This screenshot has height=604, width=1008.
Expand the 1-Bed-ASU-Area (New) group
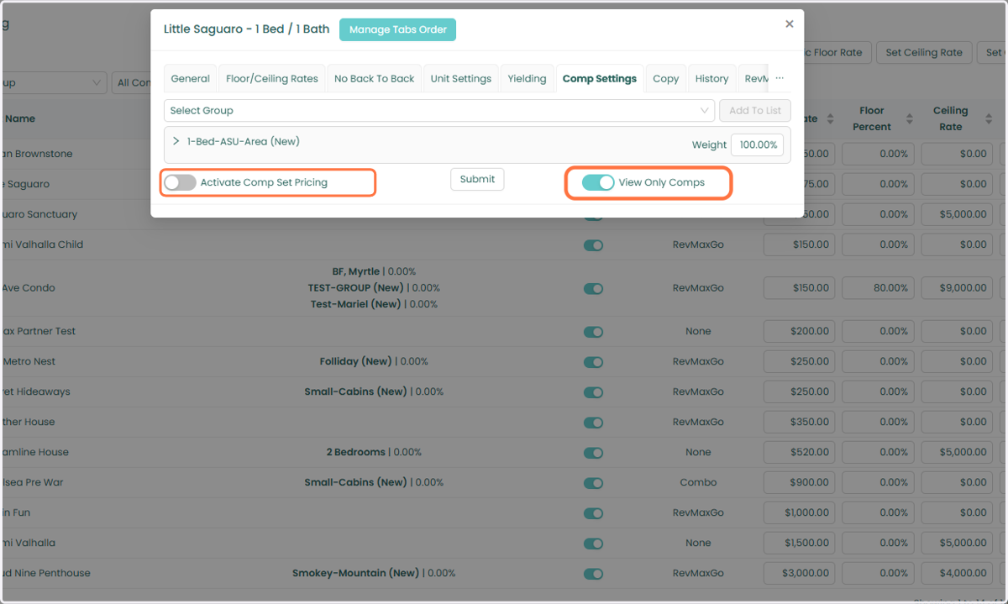point(176,141)
